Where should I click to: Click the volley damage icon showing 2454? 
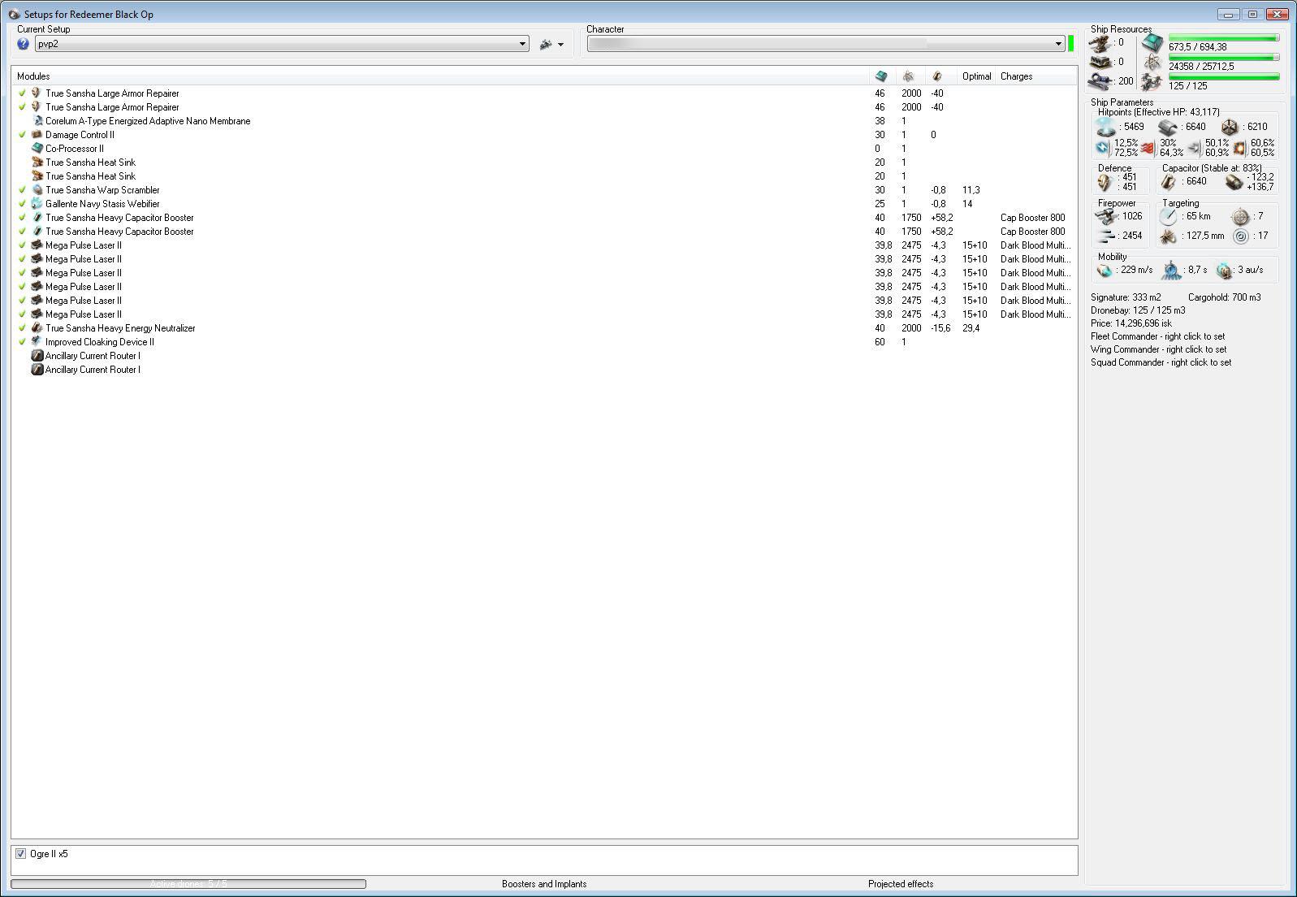click(1105, 236)
